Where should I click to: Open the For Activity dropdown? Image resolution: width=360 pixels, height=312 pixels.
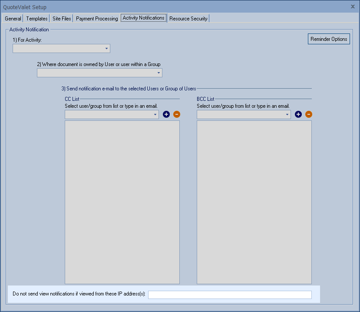tap(61, 49)
